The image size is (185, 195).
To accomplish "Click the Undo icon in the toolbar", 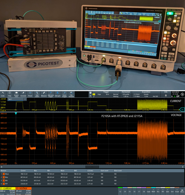I will click(x=3, y=94).
